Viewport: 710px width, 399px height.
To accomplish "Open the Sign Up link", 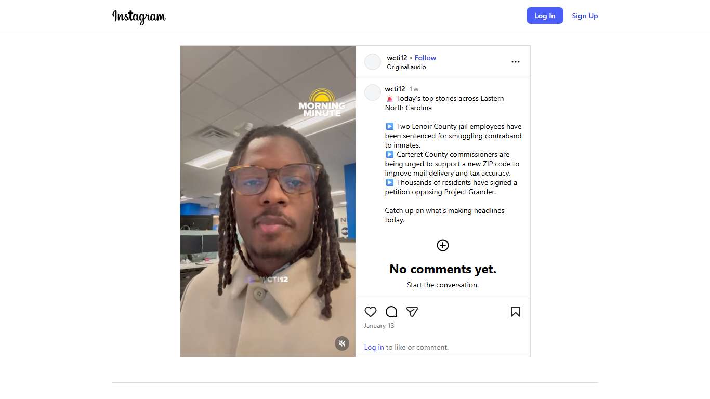I will pyautogui.click(x=585, y=16).
